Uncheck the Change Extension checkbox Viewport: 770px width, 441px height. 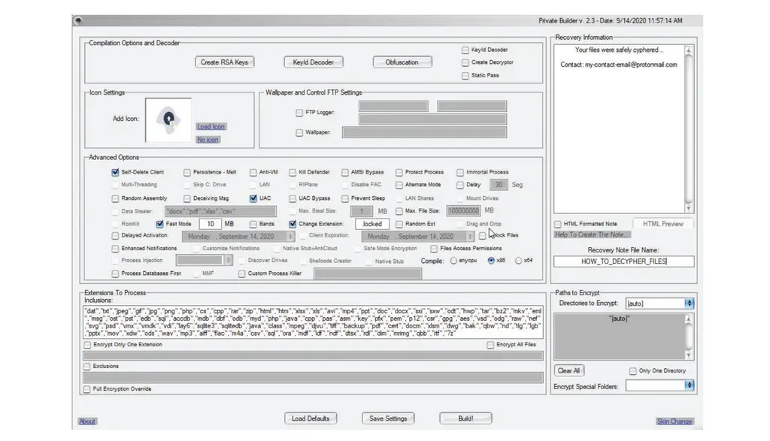[293, 224]
